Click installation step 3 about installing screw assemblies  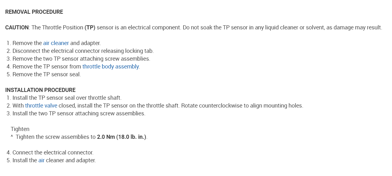(79, 113)
